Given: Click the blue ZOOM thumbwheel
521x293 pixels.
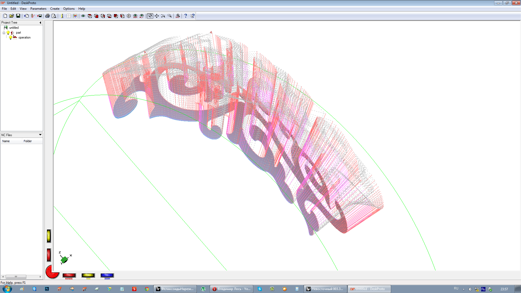Looking at the screenshot, I should coord(107,275).
